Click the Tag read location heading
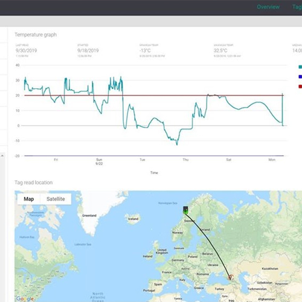302x302 pixels. pos(34,182)
